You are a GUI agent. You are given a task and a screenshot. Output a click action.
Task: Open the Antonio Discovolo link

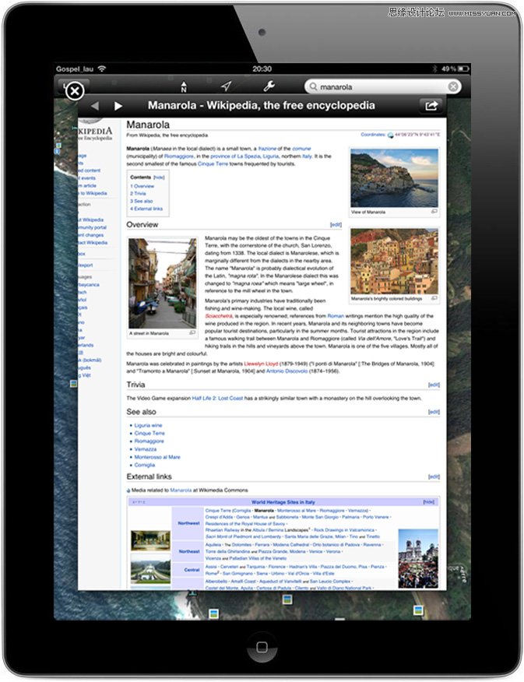coord(287,371)
